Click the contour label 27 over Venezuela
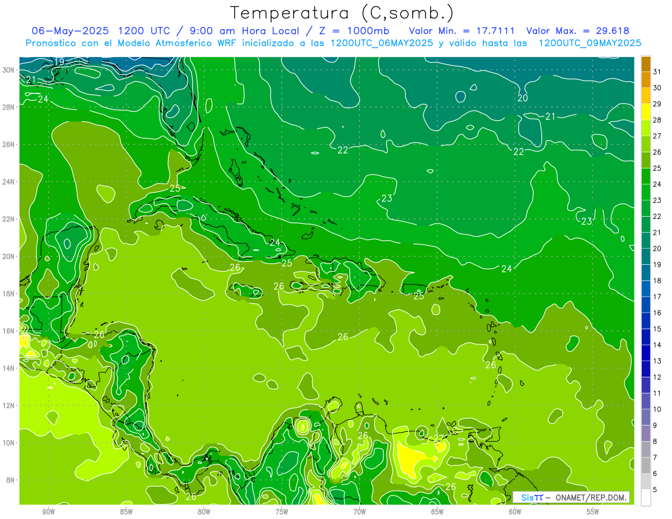 [x=439, y=438]
